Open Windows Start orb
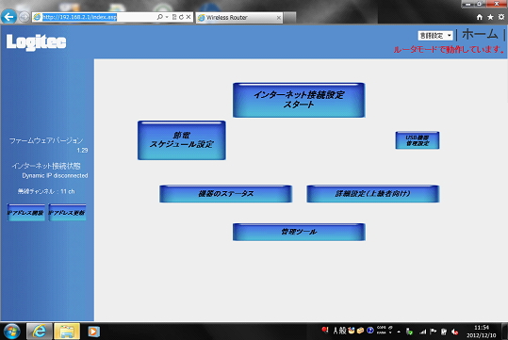Image resolution: width=508 pixels, height=340 pixels. coord(12,332)
